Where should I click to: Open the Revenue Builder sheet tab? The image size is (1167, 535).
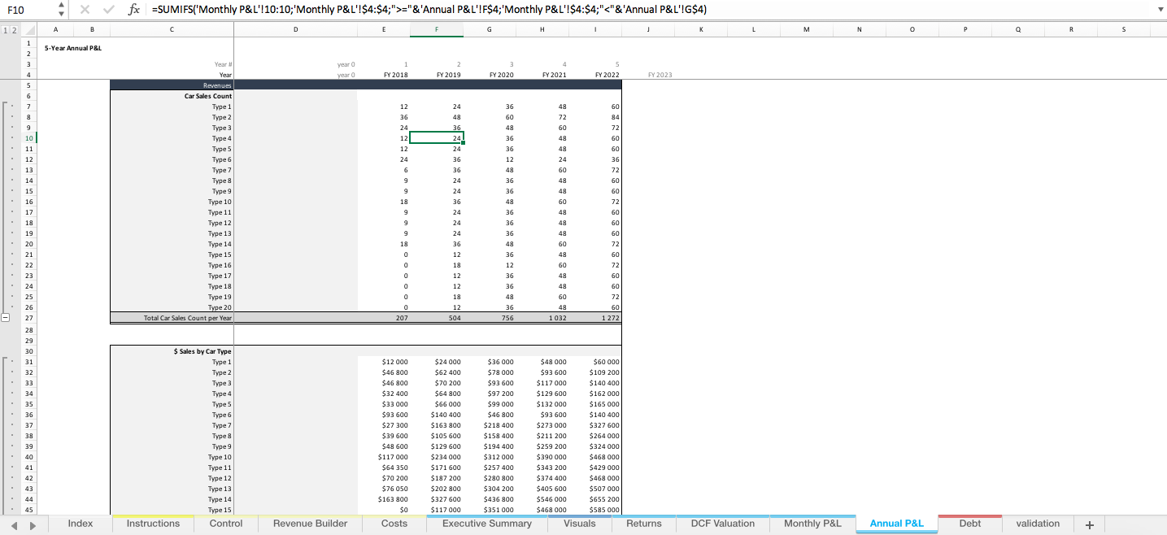click(x=310, y=524)
